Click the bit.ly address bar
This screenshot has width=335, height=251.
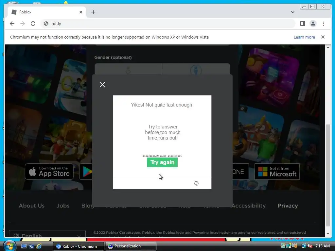click(168, 24)
